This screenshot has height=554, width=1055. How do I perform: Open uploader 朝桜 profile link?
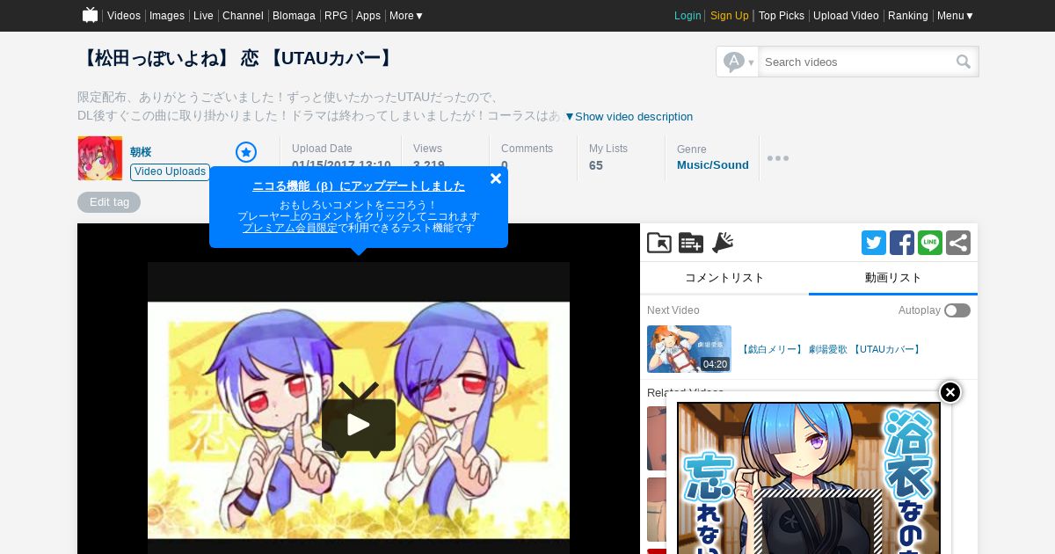141,152
